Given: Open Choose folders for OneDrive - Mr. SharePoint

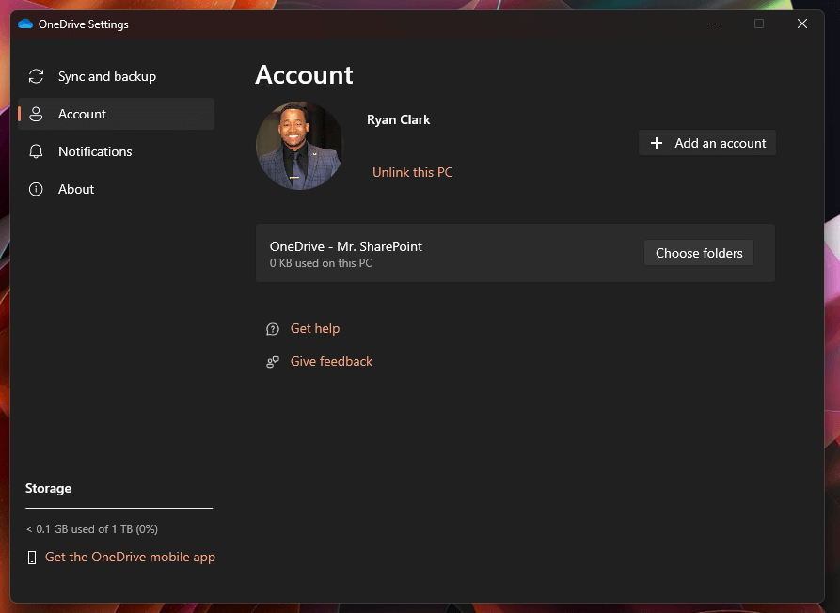Looking at the screenshot, I should click(699, 253).
